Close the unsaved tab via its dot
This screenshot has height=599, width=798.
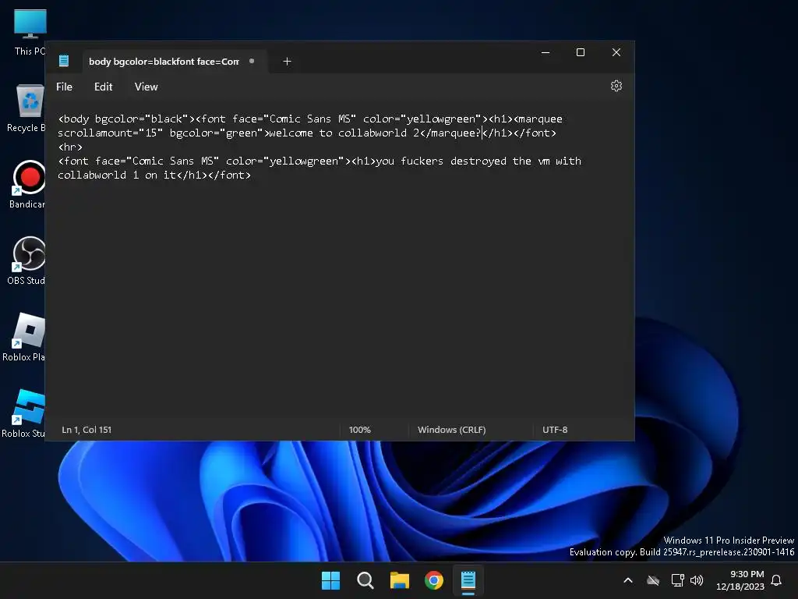[x=252, y=61]
